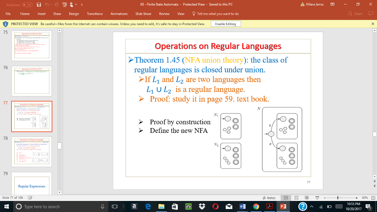Viewport: 377px width, 212px height.
Task: Click the Protected View shield icon
Action: coord(5,24)
